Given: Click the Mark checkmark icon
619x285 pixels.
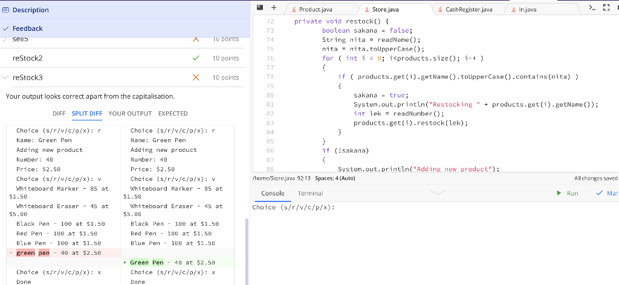Looking at the screenshot, I should 600,193.
